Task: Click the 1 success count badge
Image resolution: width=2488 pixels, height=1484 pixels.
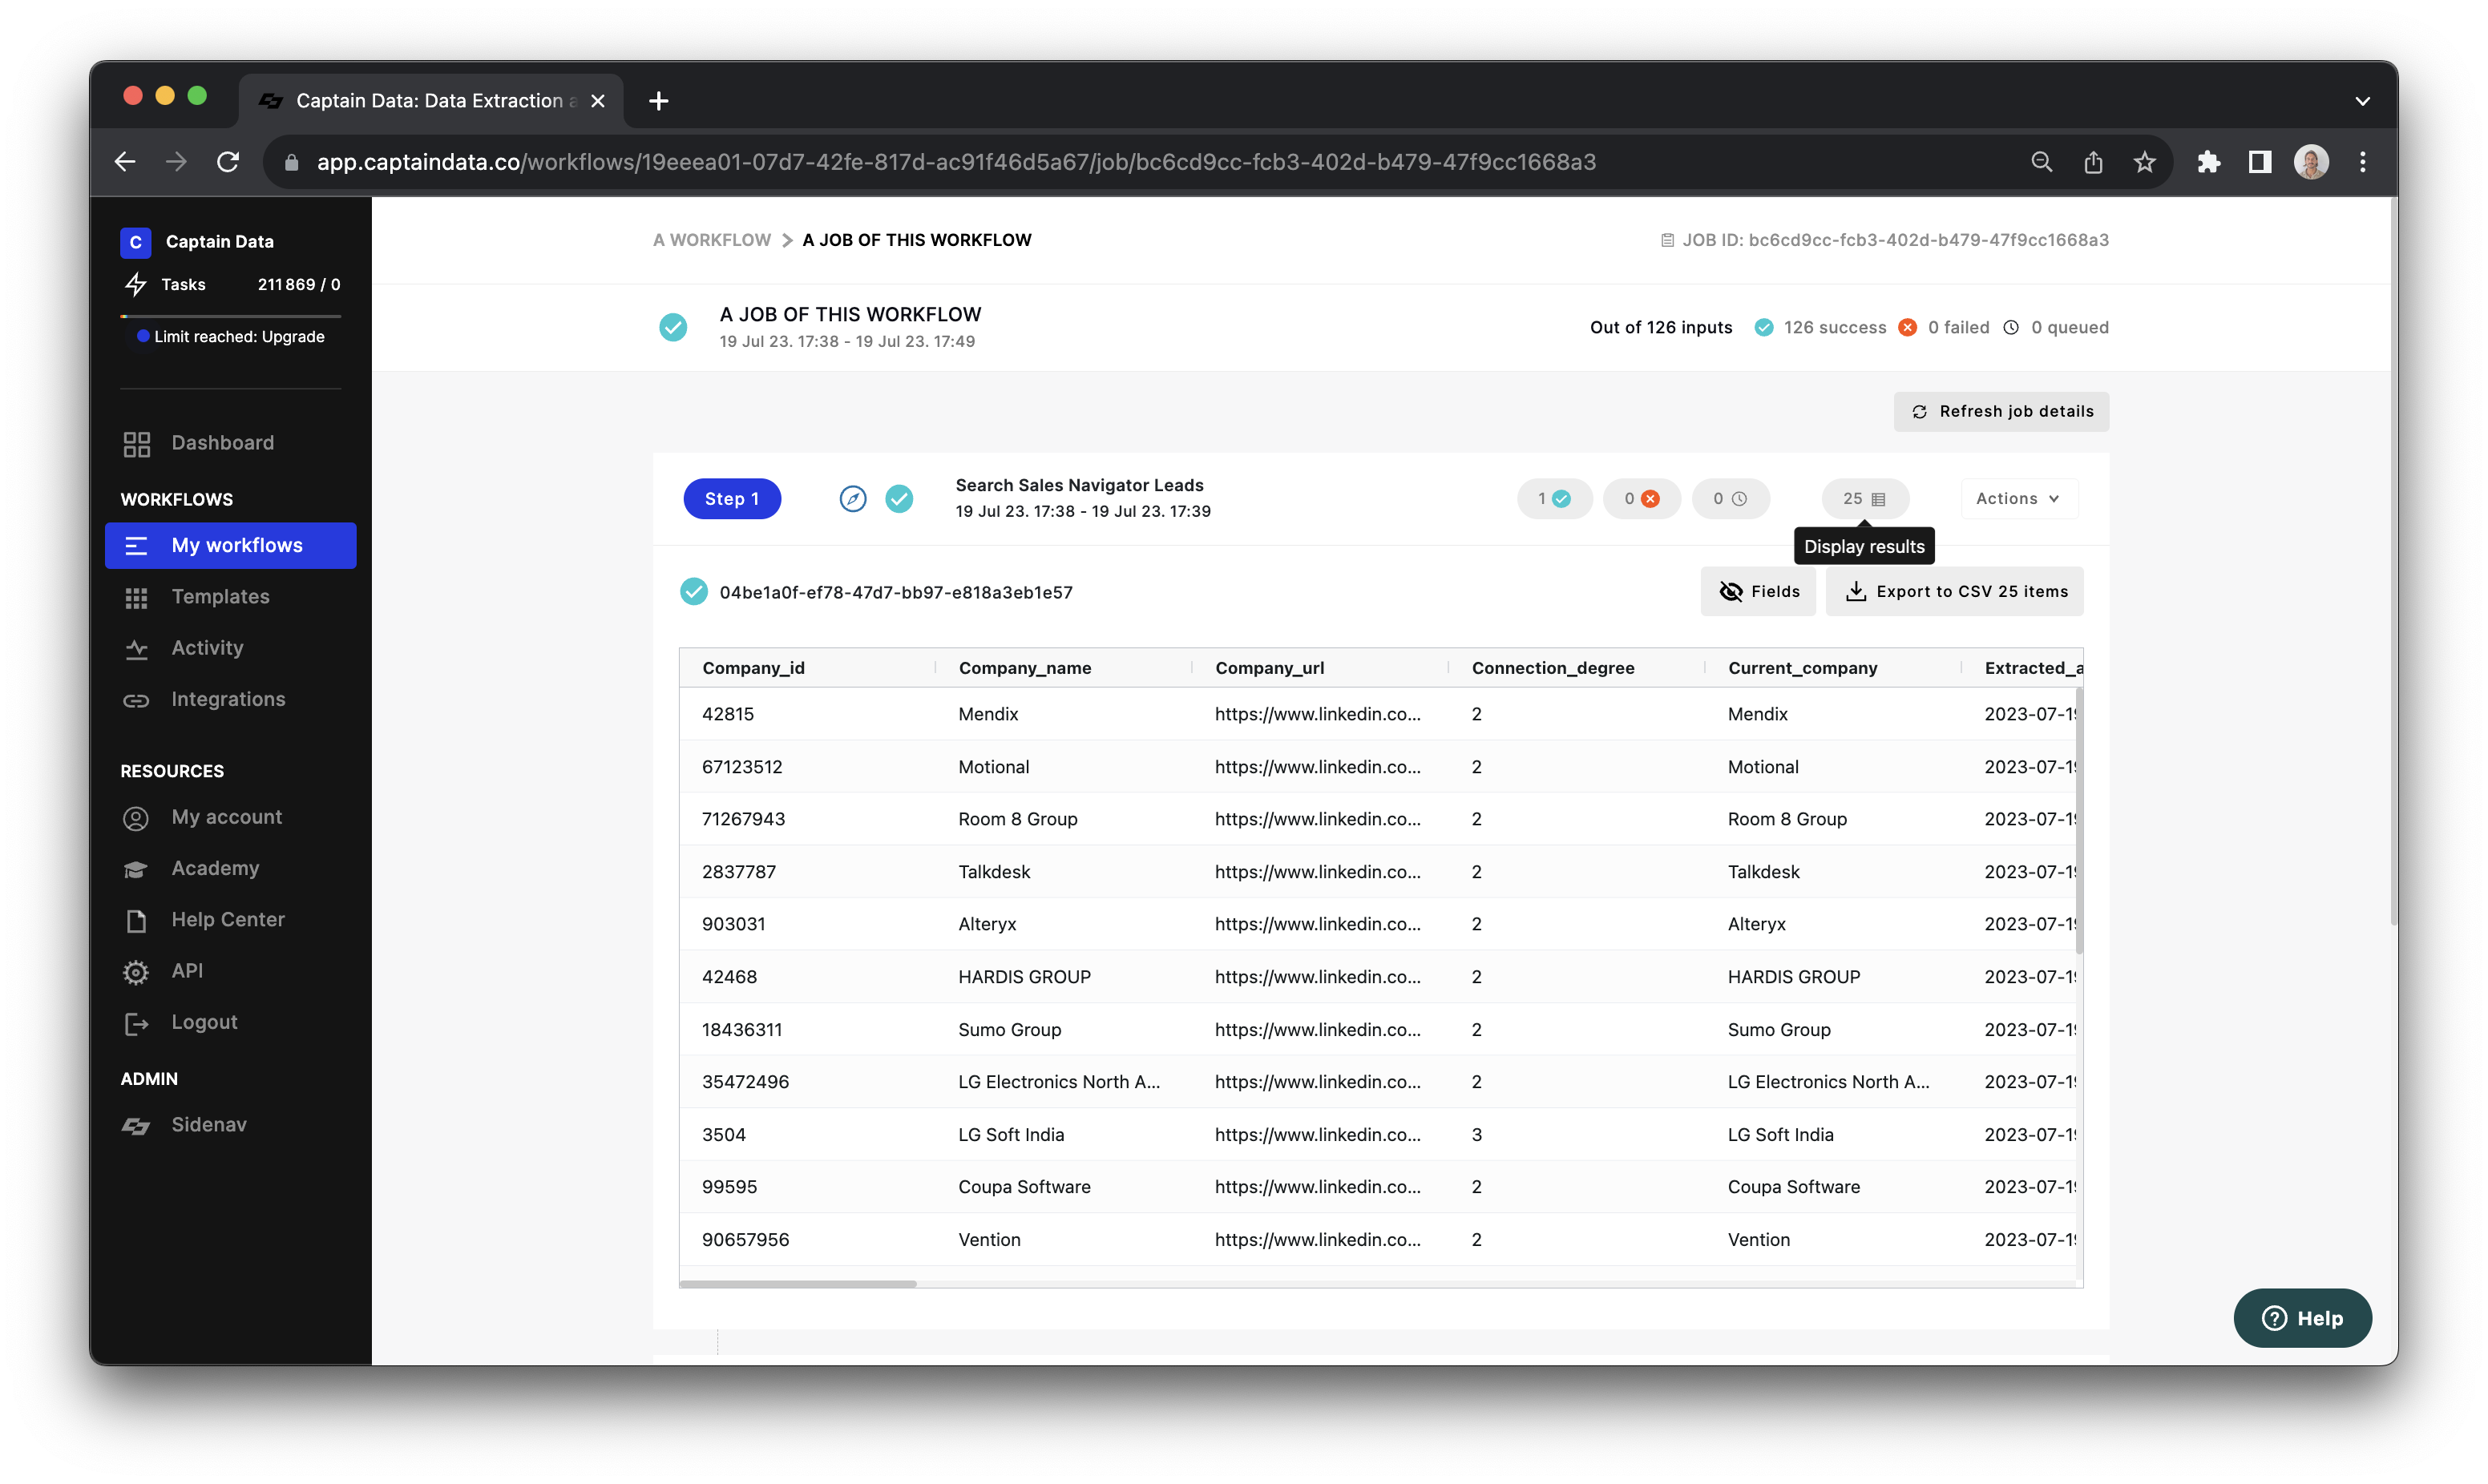Action: [x=1554, y=499]
